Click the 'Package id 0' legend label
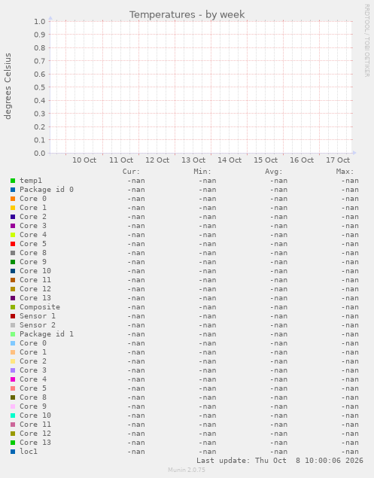374x478 pixels. click(x=47, y=190)
